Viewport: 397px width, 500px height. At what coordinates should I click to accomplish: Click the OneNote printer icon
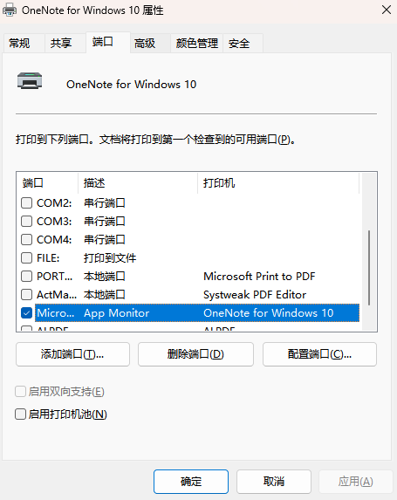coord(30,80)
